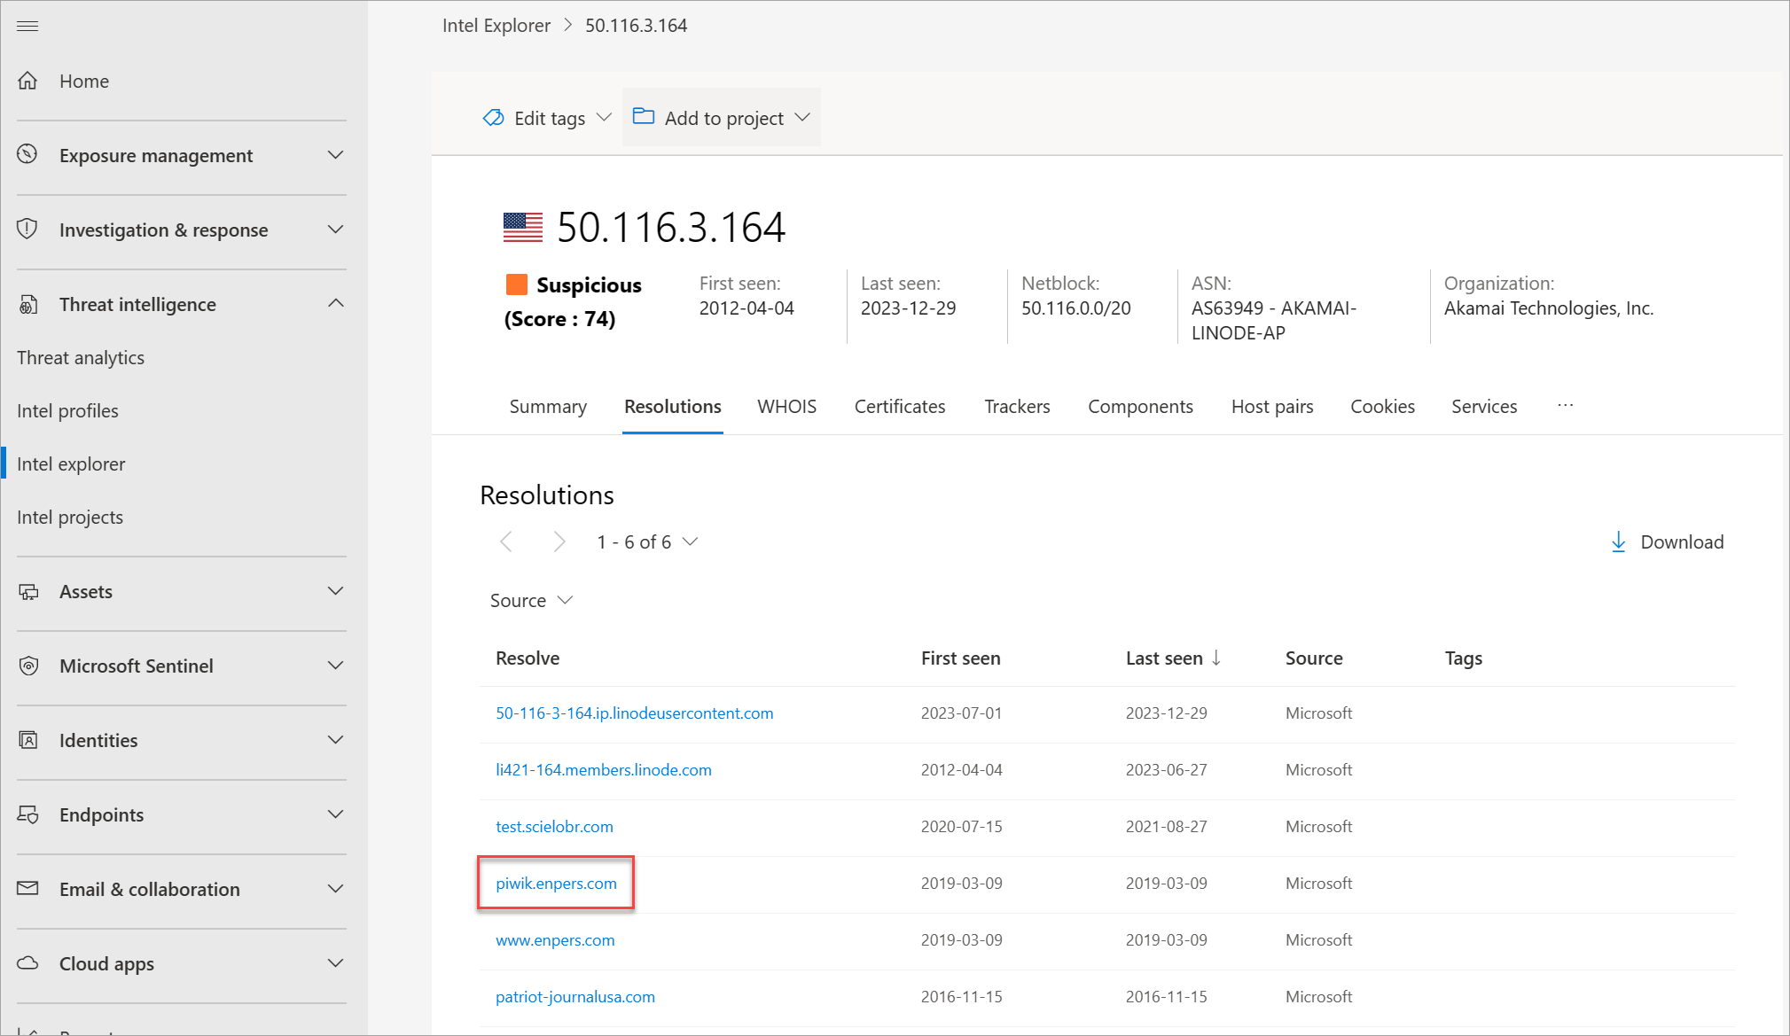Collapse the Threat intelligence section

tap(335, 304)
